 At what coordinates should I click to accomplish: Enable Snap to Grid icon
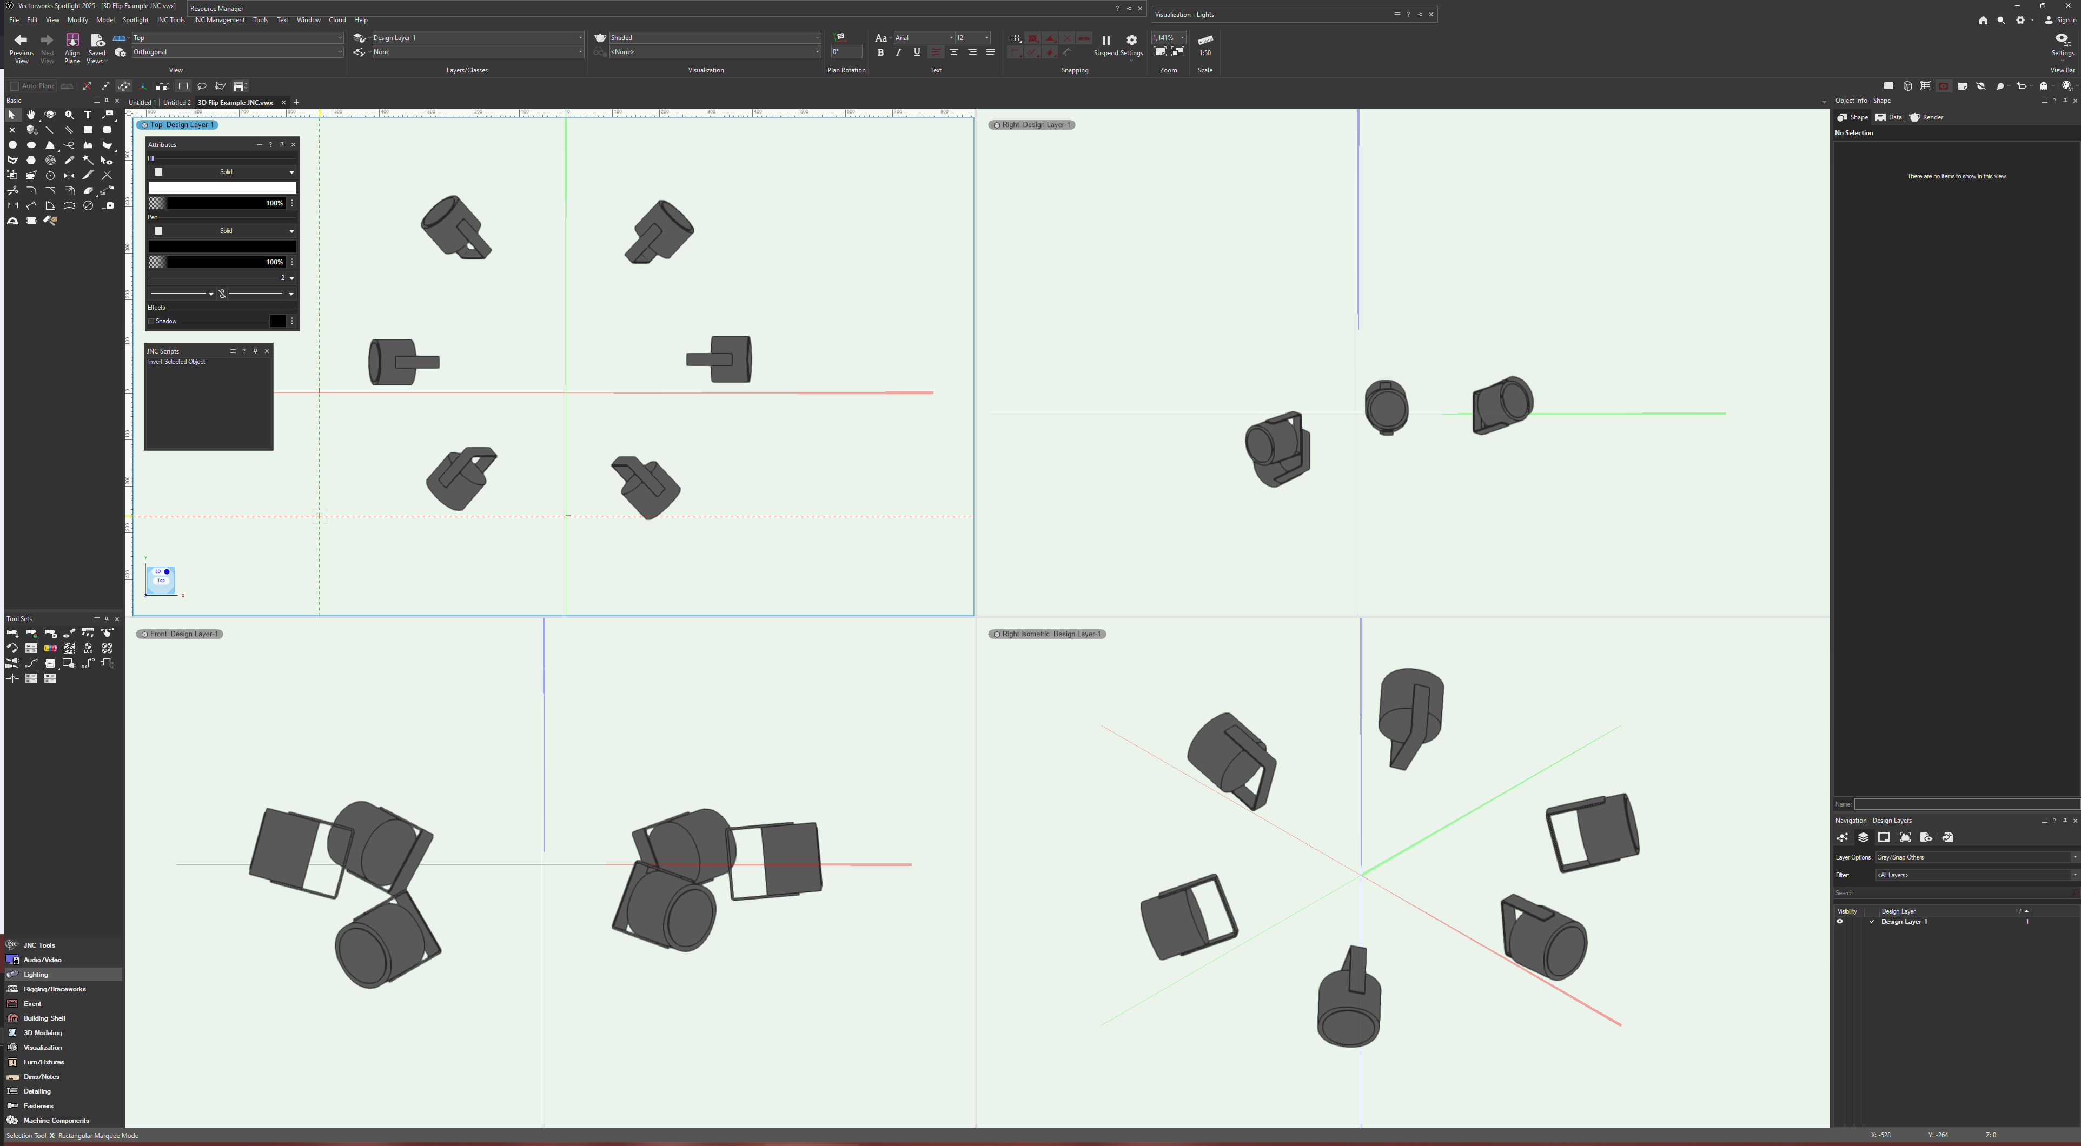point(1016,38)
